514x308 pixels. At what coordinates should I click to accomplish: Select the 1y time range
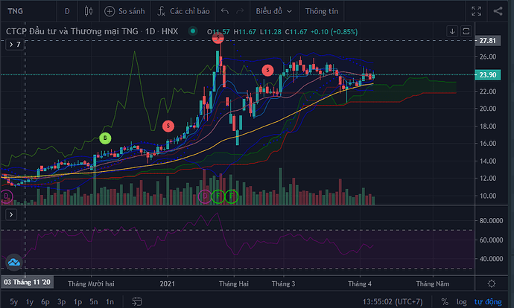[30, 302]
